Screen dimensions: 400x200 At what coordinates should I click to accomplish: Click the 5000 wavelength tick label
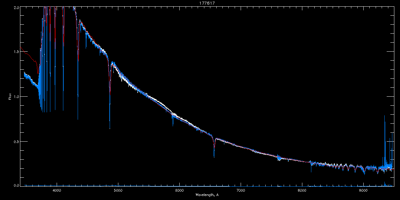[x=118, y=190]
